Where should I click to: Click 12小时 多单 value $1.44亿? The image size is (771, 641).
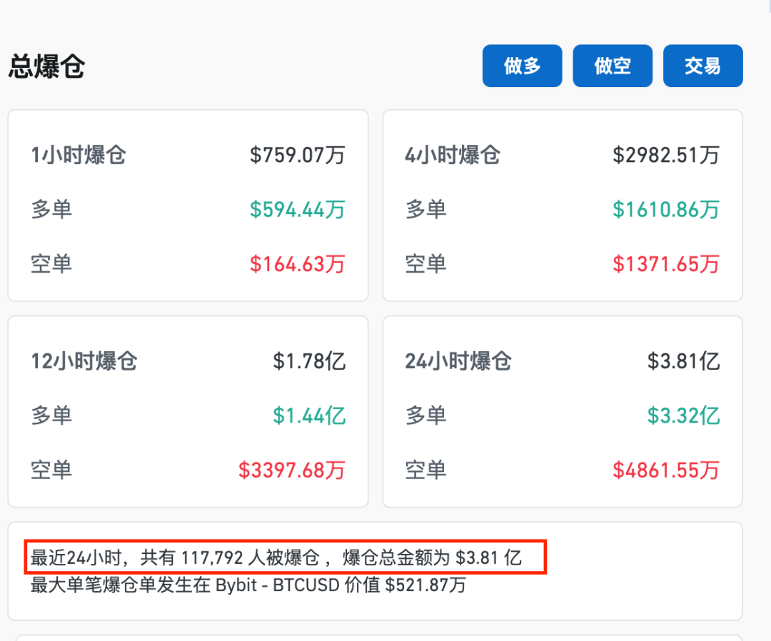tap(309, 416)
